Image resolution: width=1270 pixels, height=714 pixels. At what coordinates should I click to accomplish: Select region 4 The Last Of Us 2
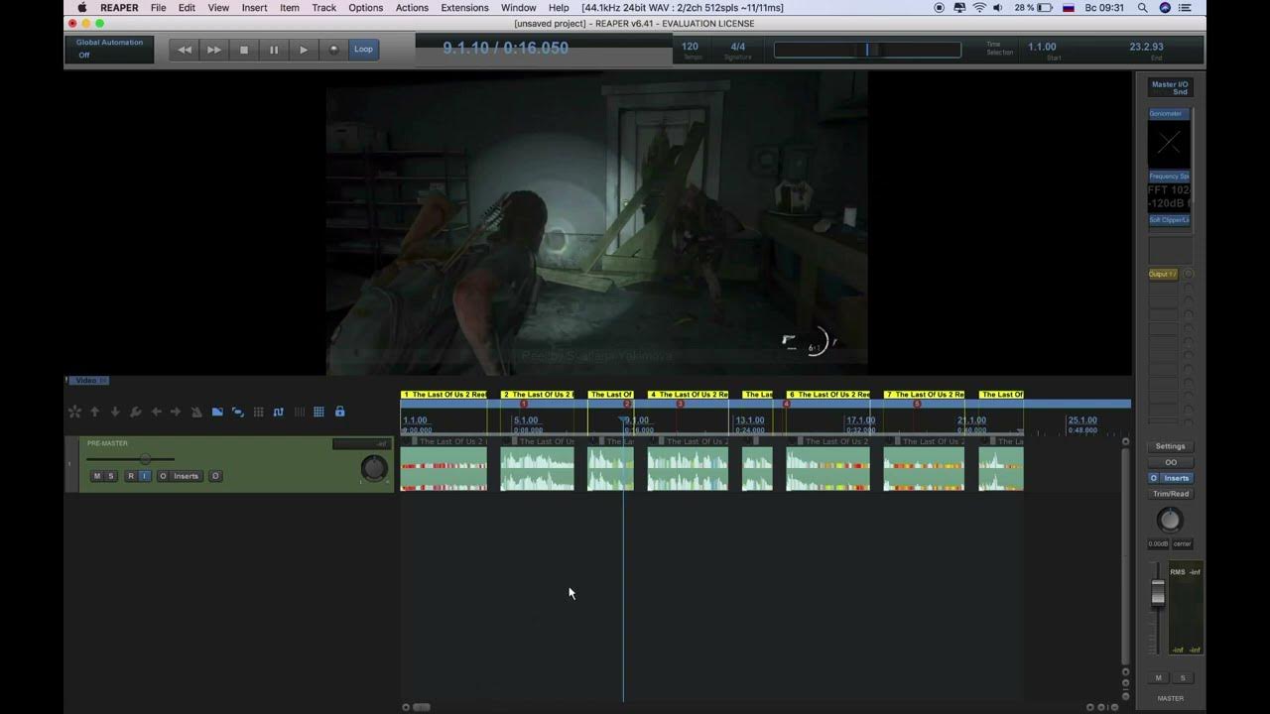point(689,395)
